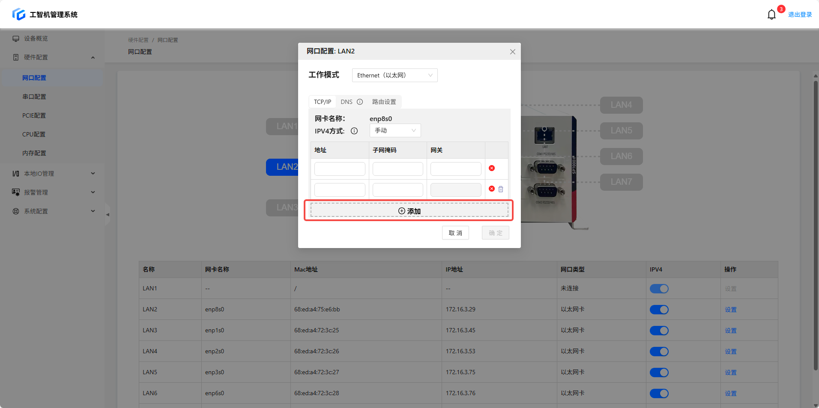Click the 取消 button in the dialog
819x408 pixels.
click(x=455, y=233)
